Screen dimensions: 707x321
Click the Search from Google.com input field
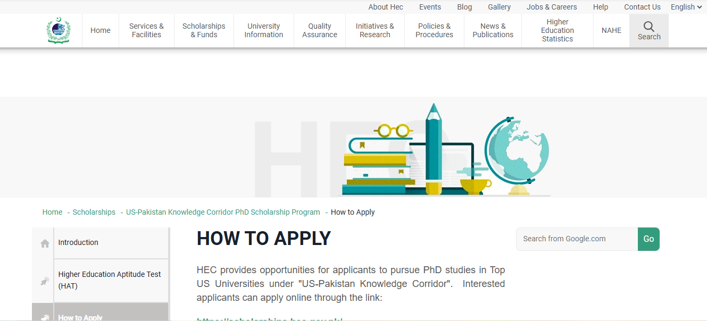click(577, 239)
